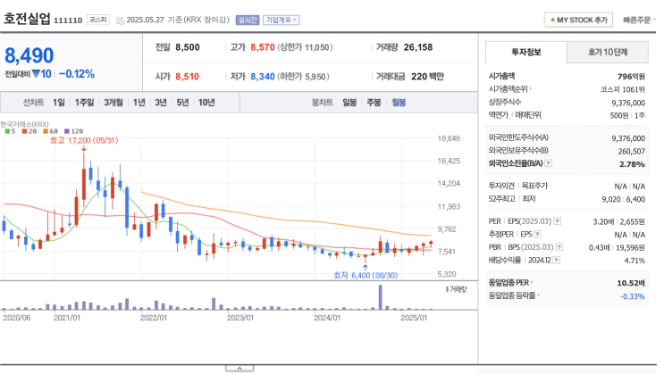Open the 동일업종 PER link

tap(510, 283)
